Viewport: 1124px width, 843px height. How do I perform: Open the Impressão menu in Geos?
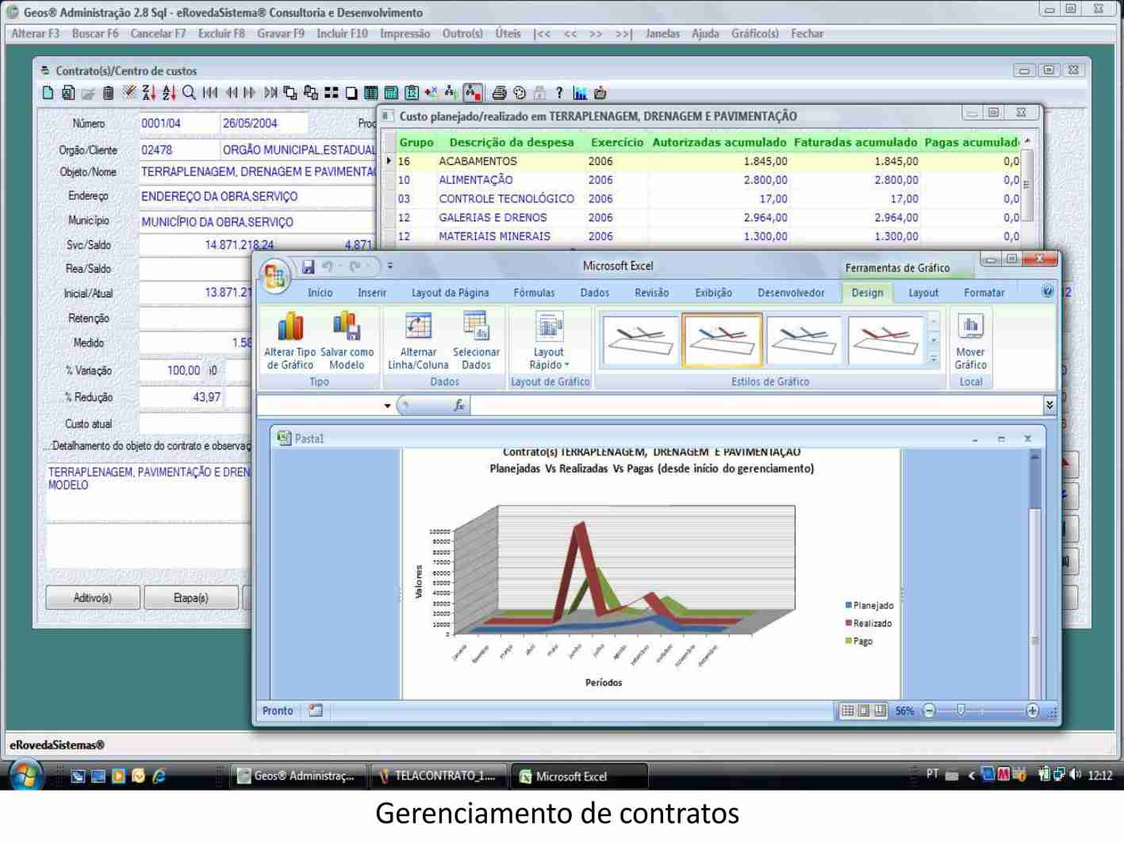click(x=405, y=33)
